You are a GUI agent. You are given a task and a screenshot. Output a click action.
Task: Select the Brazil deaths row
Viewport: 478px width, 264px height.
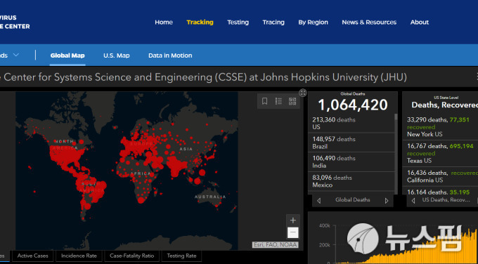(x=351, y=143)
